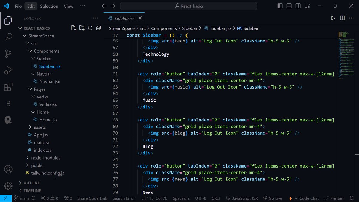The height and width of the screenshot is (202, 359).
Task: Open the Search view in activity bar
Action: tap(8, 37)
